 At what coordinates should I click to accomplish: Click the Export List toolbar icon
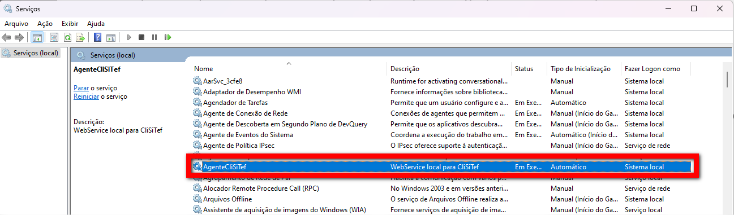[80, 37]
